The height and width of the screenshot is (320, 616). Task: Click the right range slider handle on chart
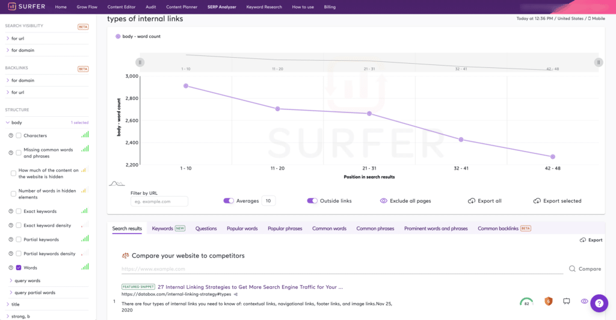(599, 62)
